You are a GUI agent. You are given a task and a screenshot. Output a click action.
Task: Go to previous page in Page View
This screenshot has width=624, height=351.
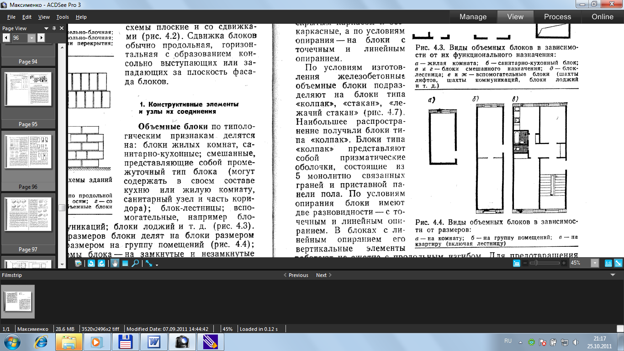click(7, 37)
